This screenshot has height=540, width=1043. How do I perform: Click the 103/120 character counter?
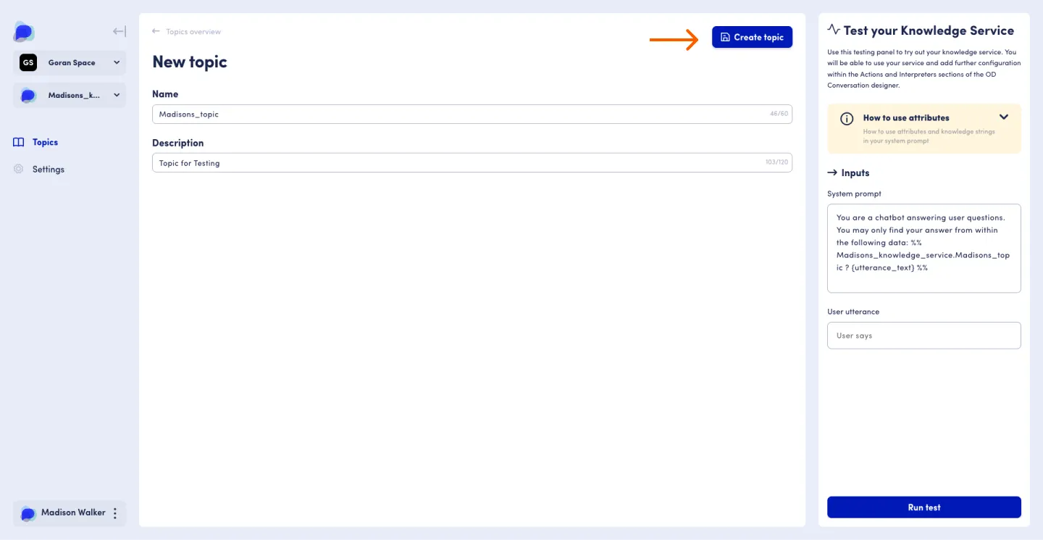click(x=776, y=162)
